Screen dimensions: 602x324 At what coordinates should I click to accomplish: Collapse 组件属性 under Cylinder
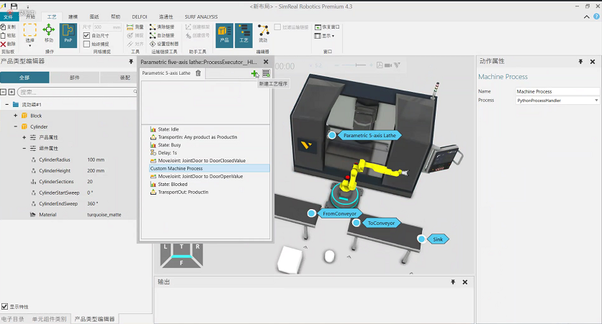(x=24, y=148)
